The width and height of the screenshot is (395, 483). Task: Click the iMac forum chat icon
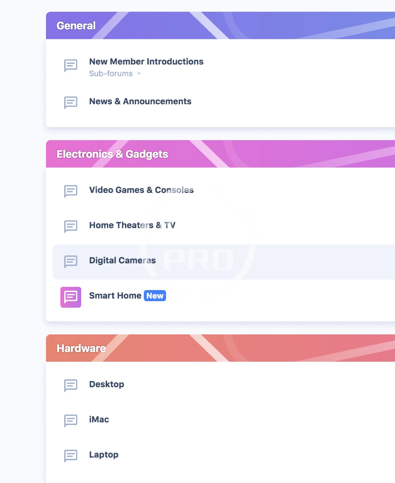pyautogui.click(x=71, y=420)
